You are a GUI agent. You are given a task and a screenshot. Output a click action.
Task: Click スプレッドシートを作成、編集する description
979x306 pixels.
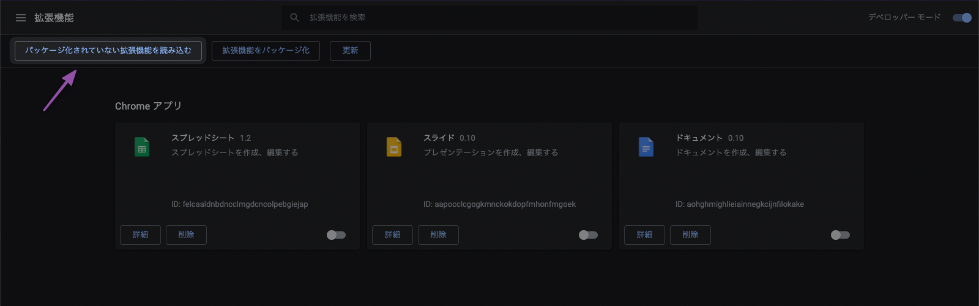click(x=235, y=152)
